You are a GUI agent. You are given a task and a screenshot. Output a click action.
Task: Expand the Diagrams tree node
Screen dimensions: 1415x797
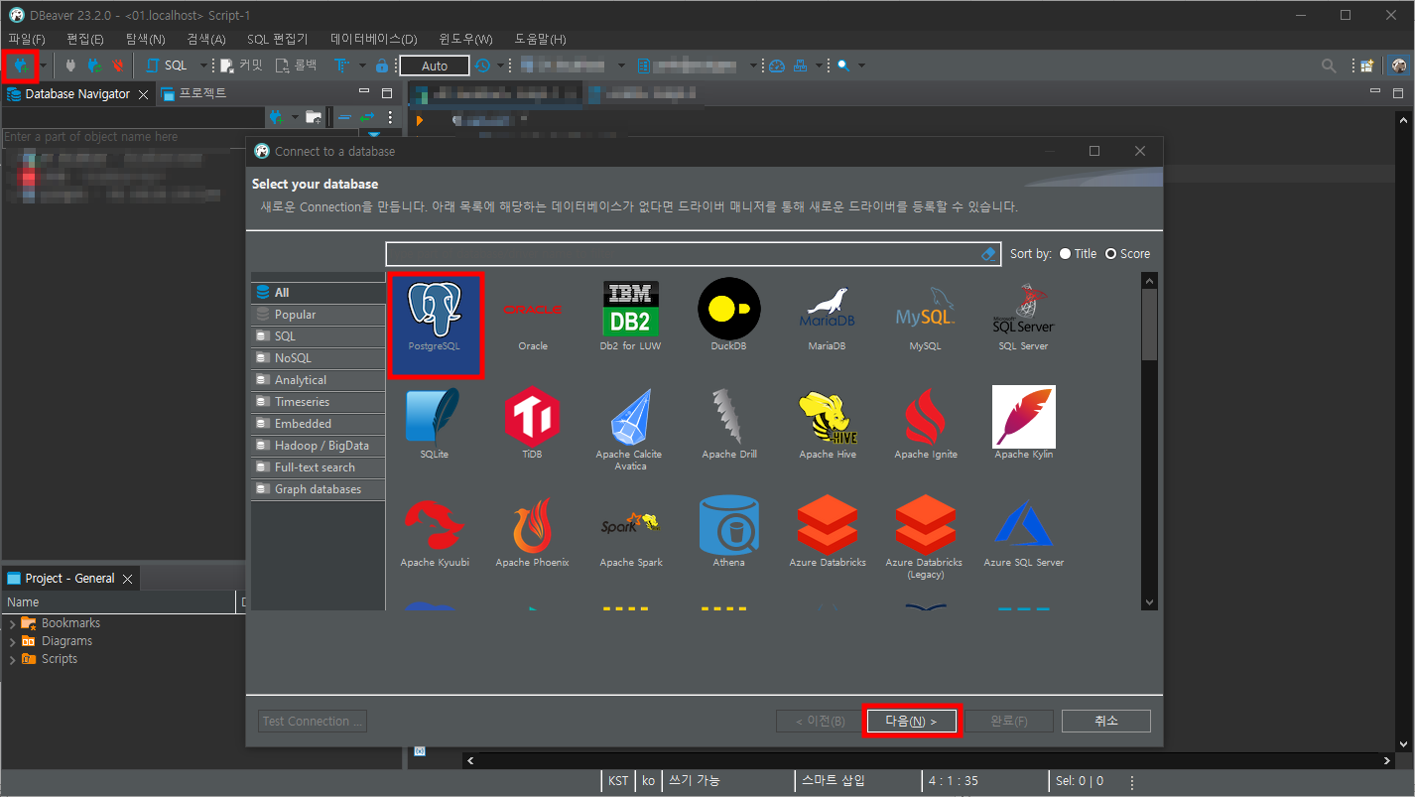click(x=12, y=642)
